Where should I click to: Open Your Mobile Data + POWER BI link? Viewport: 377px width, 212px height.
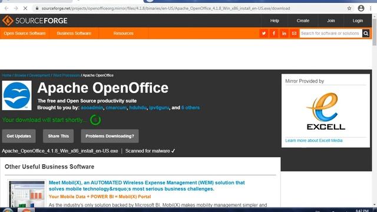click(100, 197)
